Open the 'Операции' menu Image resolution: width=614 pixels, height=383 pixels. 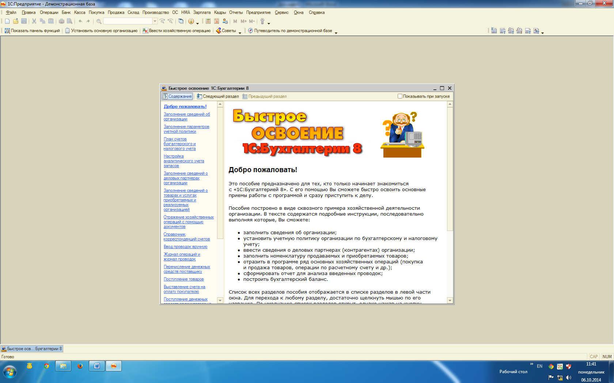[49, 12]
